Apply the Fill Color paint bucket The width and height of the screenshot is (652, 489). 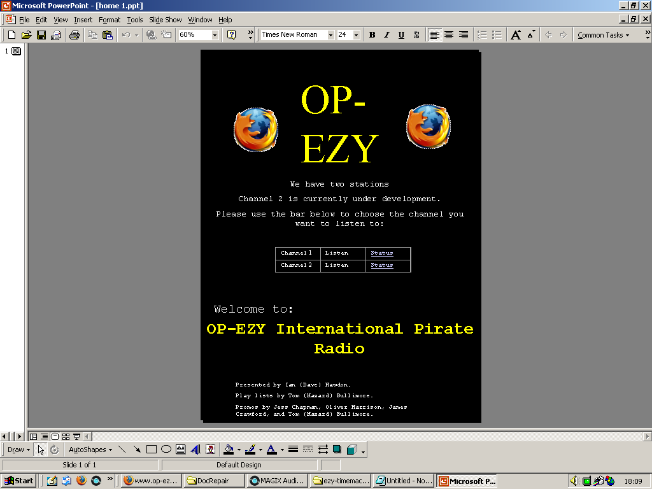coord(229,450)
